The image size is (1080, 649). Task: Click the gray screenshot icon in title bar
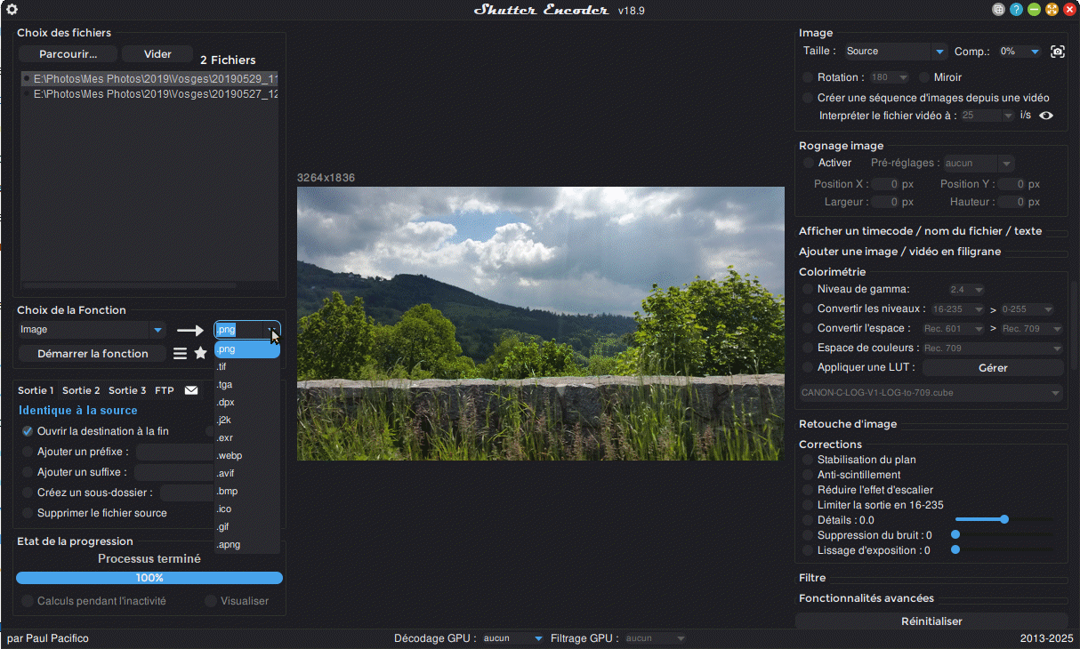click(997, 9)
